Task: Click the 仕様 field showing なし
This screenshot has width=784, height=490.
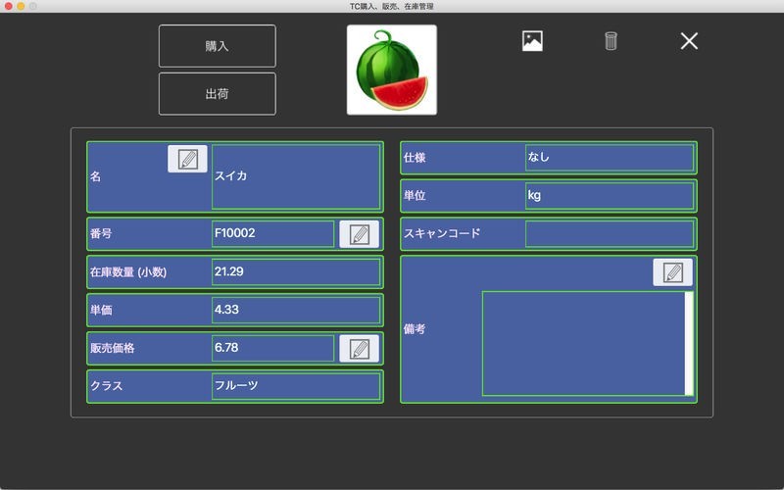Action: (610, 158)
